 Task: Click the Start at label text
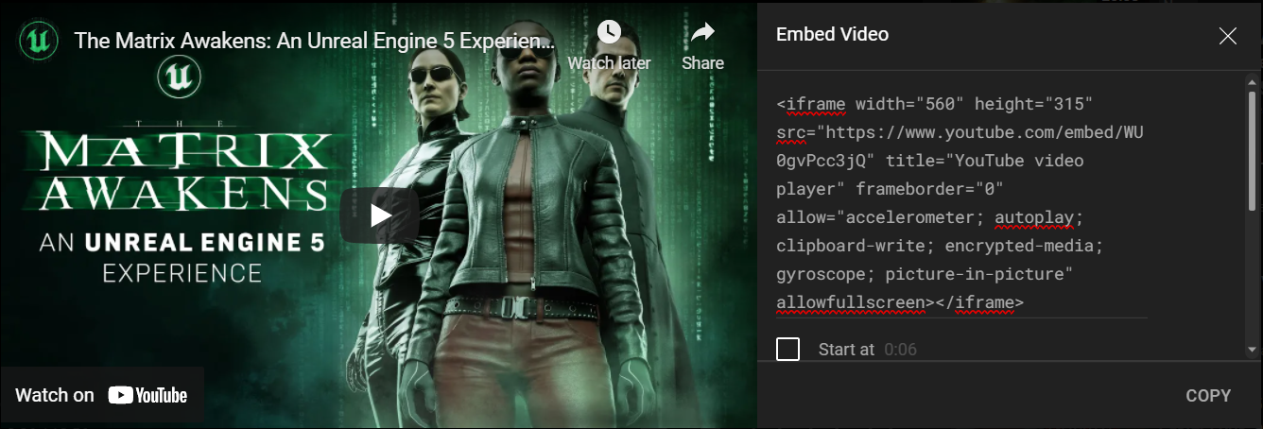pyautogui.click(x=846, y=349)
